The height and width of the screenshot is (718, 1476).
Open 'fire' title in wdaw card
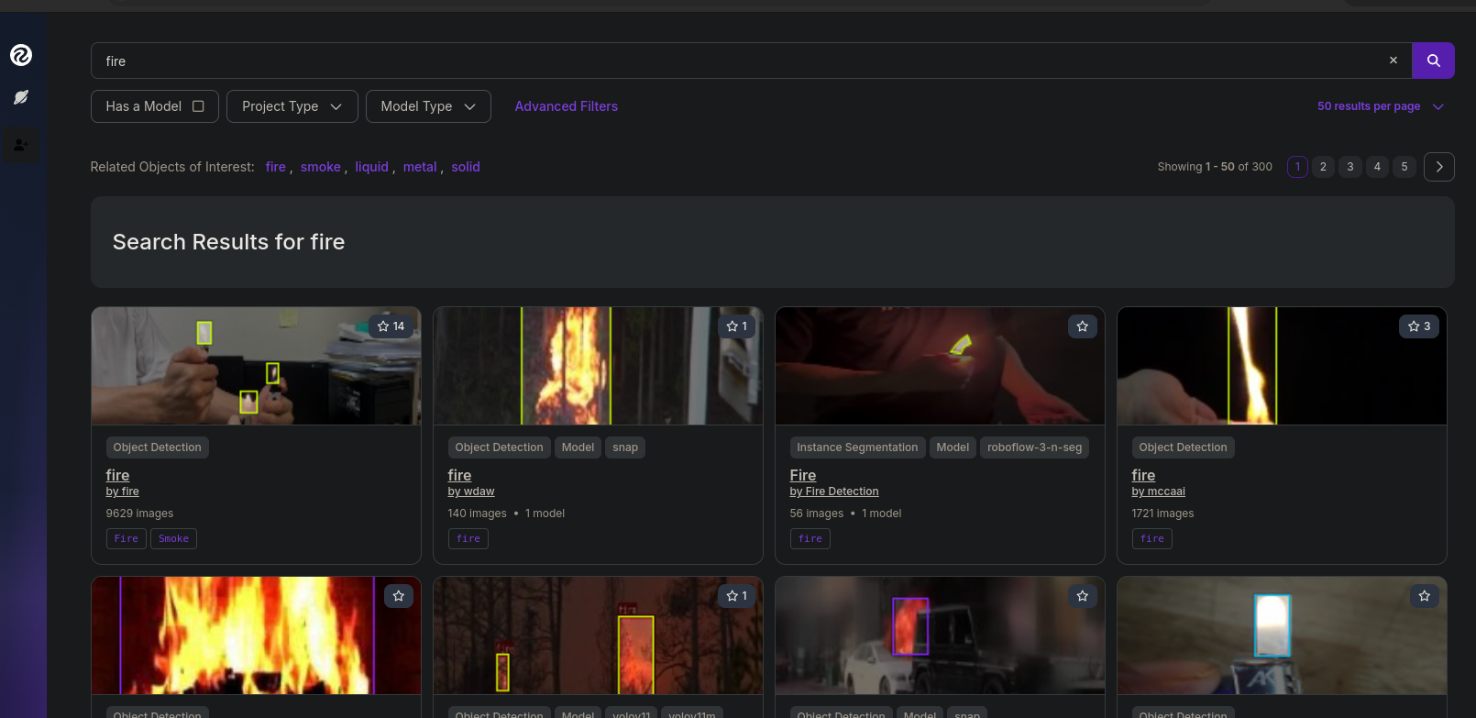pos(459,475)
